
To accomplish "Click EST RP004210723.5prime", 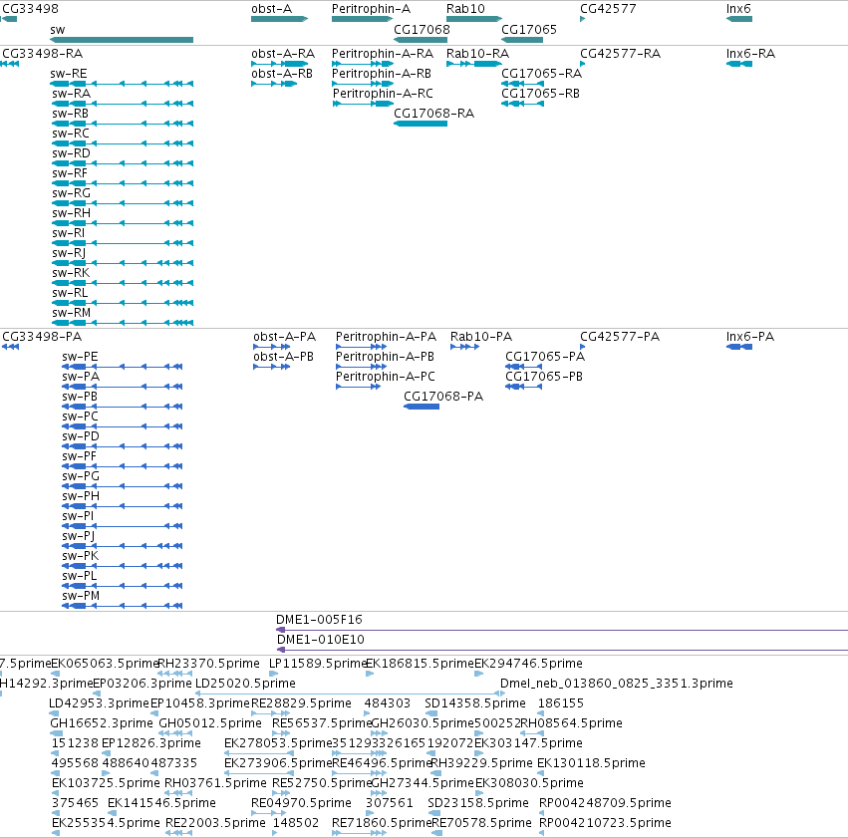I will point(605,822).
